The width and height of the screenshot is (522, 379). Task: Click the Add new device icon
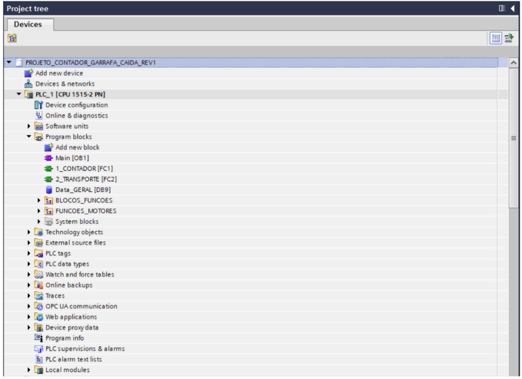(29, 74)
